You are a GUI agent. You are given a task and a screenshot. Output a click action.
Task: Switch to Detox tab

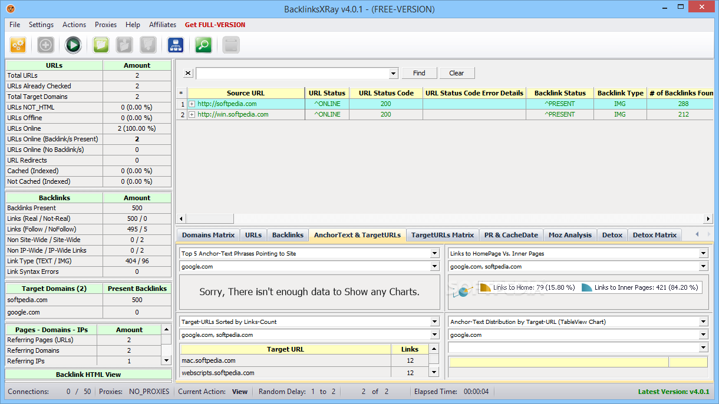click(612, 235)
